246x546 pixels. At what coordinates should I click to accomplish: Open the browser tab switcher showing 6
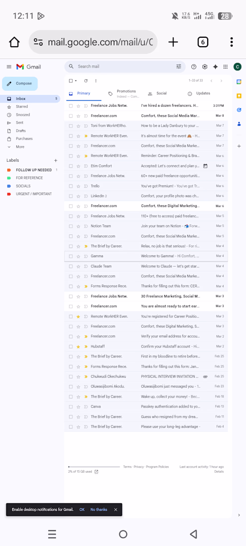pos(203,42)
